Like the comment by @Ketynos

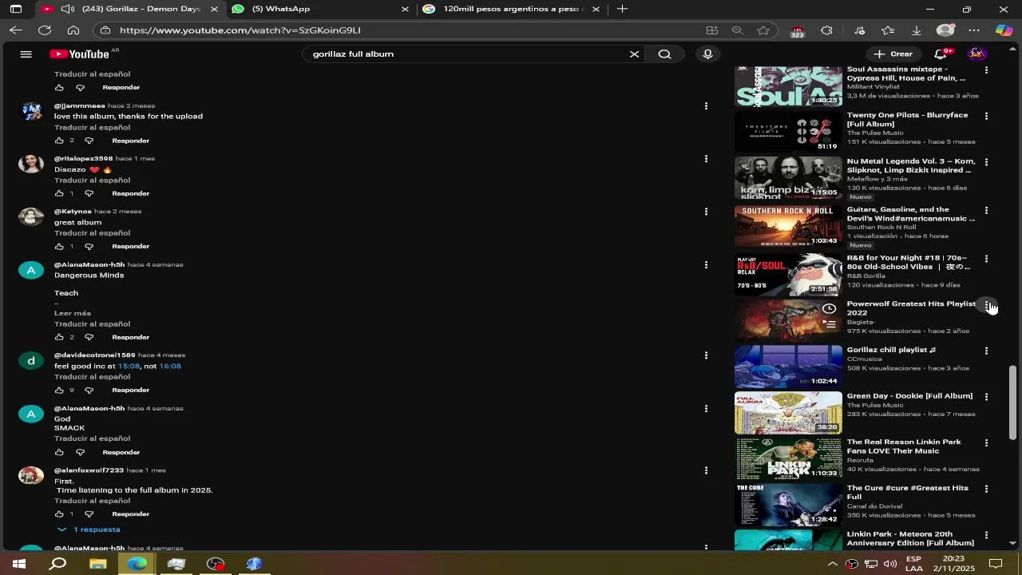click(x=59, y=246)
